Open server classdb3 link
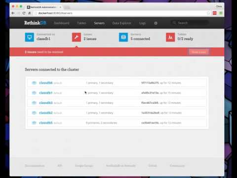This screenshot has height=178, width=237. tap(46, 103)
